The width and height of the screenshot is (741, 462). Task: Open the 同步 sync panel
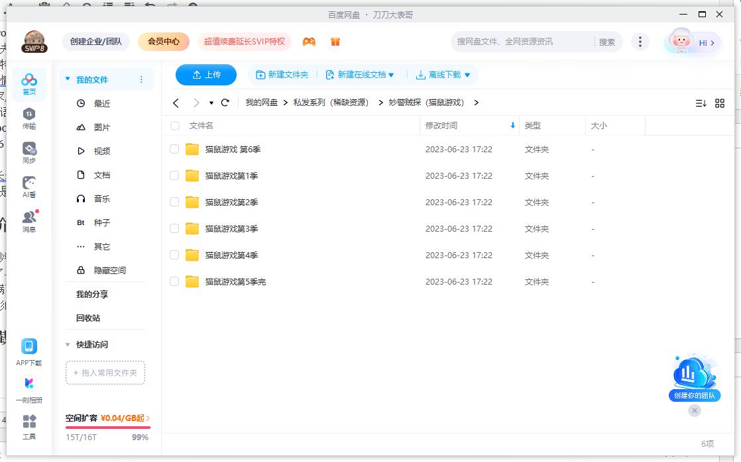(28, 152)
